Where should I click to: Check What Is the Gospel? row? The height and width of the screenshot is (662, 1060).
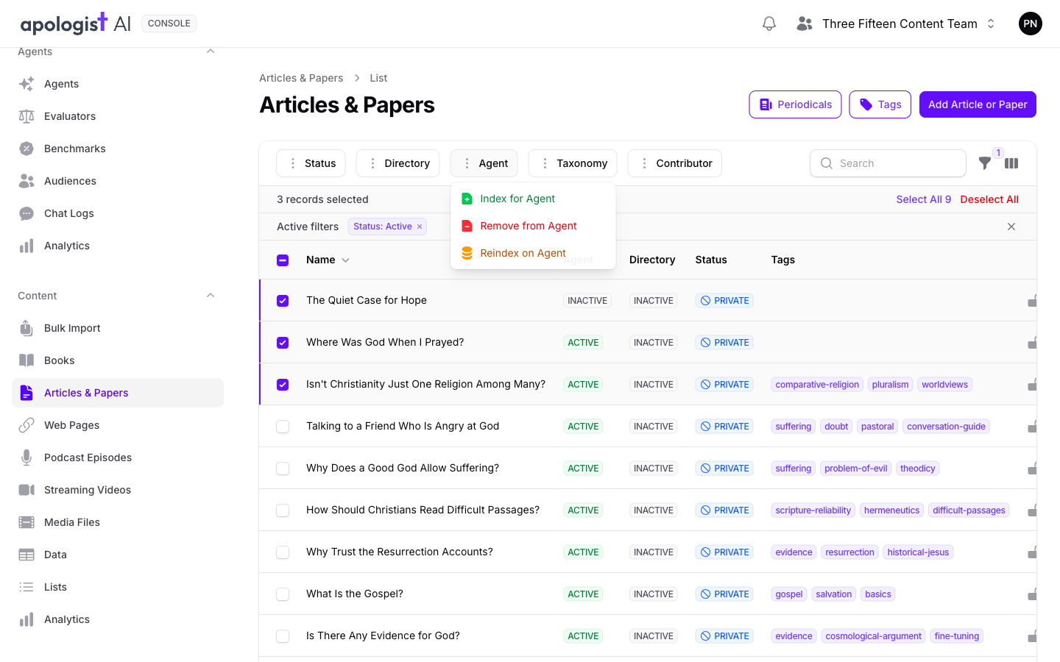283,594
